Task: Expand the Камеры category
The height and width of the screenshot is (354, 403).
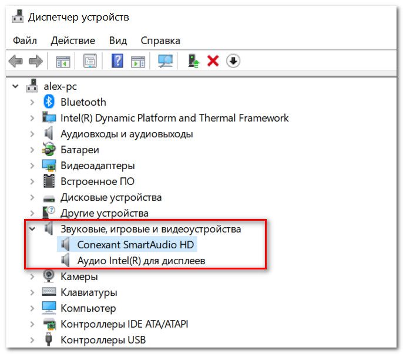Action: point(32,277)
